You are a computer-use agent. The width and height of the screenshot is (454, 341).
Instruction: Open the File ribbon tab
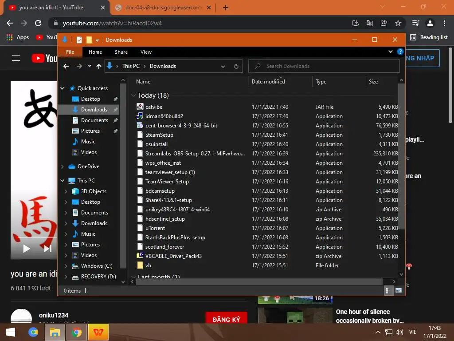70,52
